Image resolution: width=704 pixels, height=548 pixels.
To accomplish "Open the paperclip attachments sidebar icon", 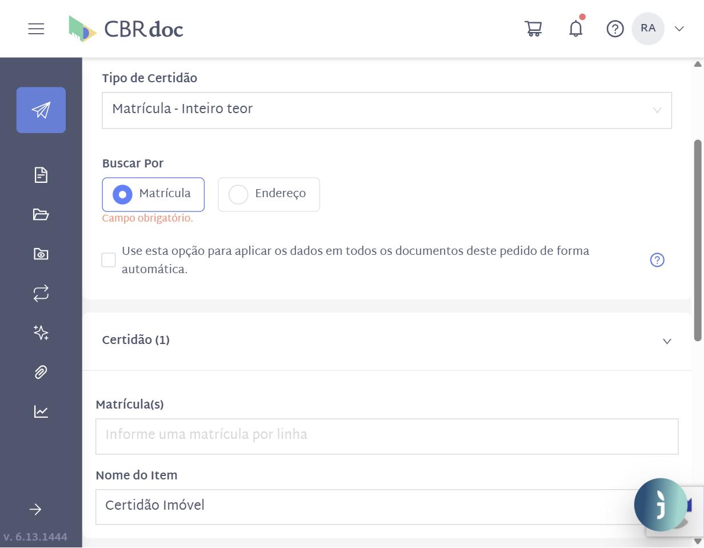I will (41, 372).
